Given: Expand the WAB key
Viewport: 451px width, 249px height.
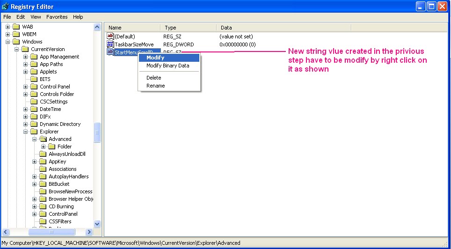Looking at the screenshot, I should pyautogui.click(x=8, y=27).
